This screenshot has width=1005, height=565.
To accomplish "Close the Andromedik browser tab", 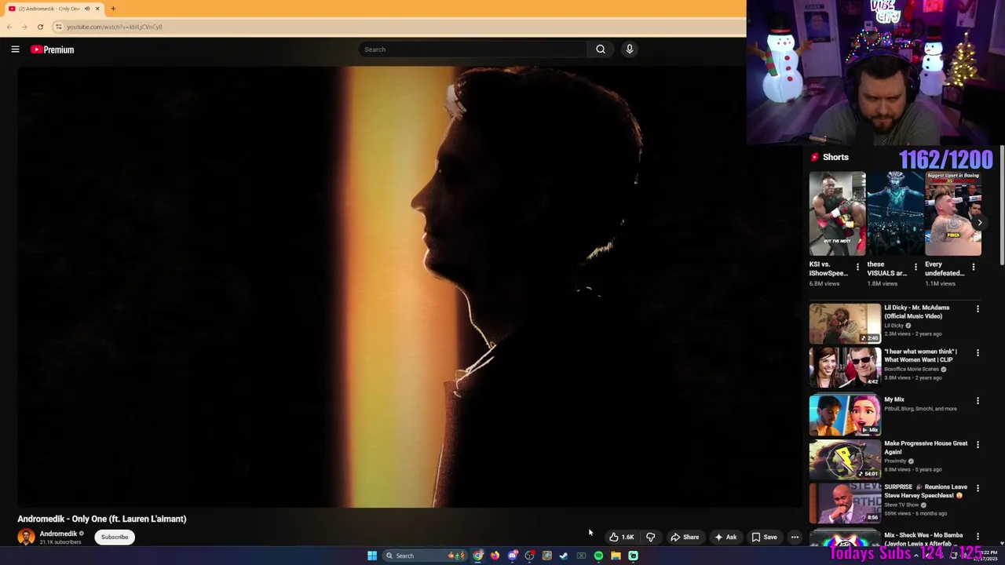I will click(97, 9).
